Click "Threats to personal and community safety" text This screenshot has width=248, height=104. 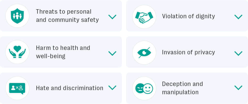pyautogui.click(x=67, y=16)
